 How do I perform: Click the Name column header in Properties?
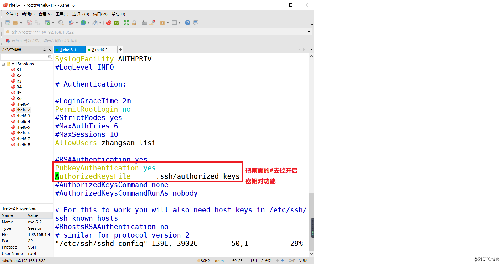14,215
